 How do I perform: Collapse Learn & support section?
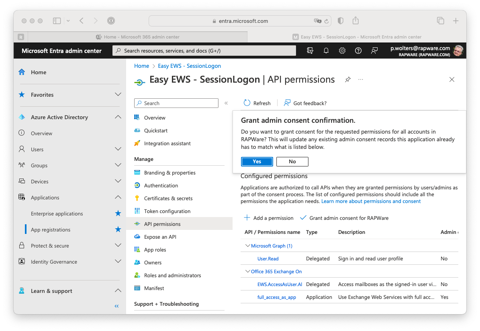point(118,290)
